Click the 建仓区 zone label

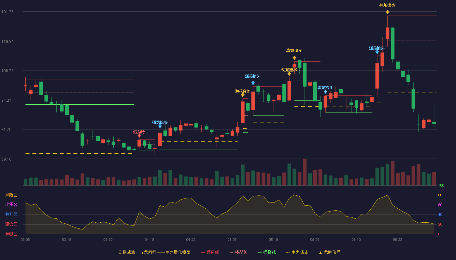(11, 224)
